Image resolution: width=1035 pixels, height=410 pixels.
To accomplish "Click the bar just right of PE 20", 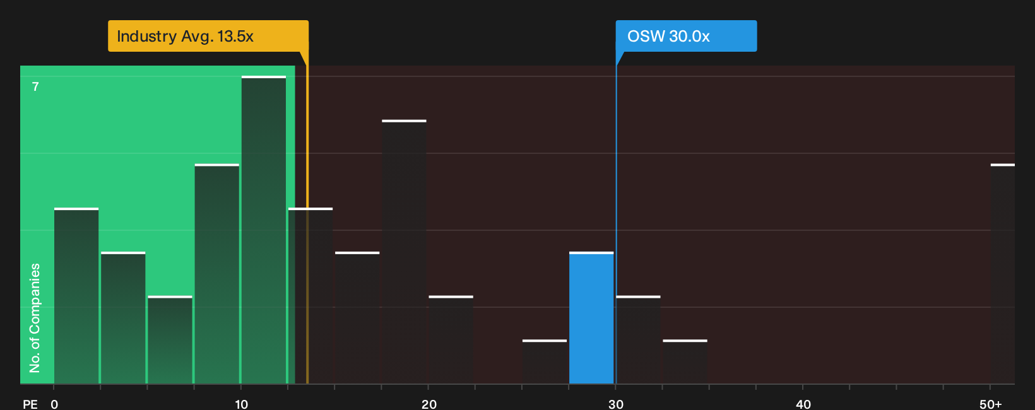I will coord(451,340).
